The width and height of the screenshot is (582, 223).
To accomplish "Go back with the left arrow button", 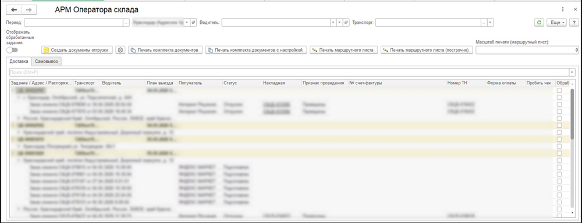I will [15, 10].
